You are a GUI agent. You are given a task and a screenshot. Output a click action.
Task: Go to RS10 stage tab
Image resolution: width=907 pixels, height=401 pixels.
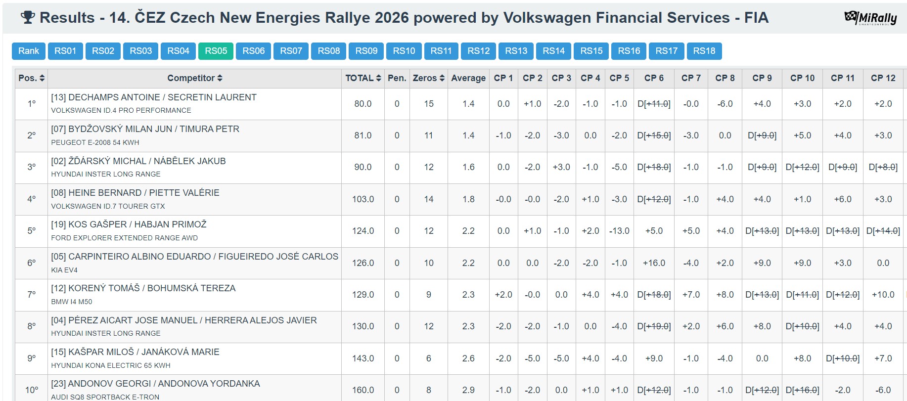[404, 51]
